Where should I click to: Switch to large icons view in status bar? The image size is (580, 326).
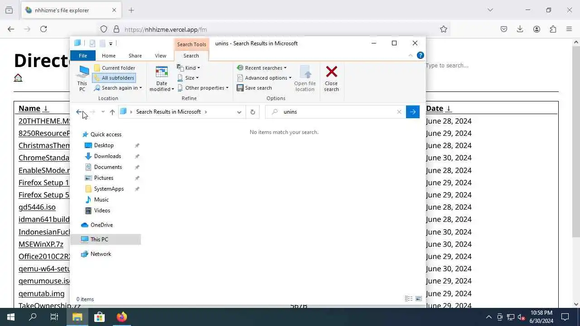point(419,299)
